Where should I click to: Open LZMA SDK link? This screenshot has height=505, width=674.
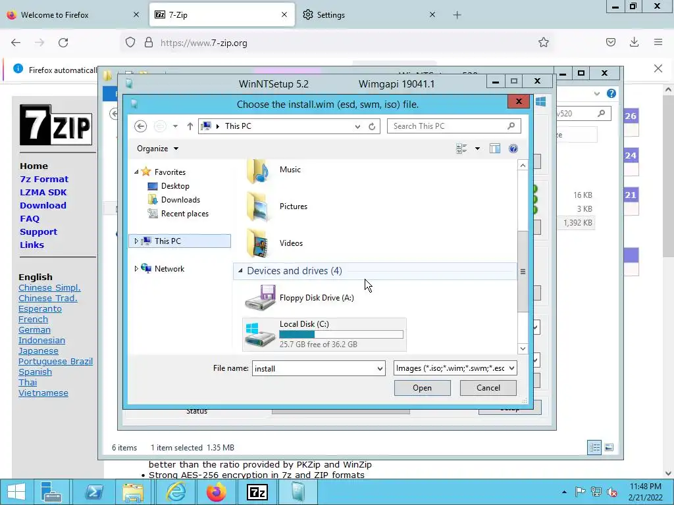(43, 193)
